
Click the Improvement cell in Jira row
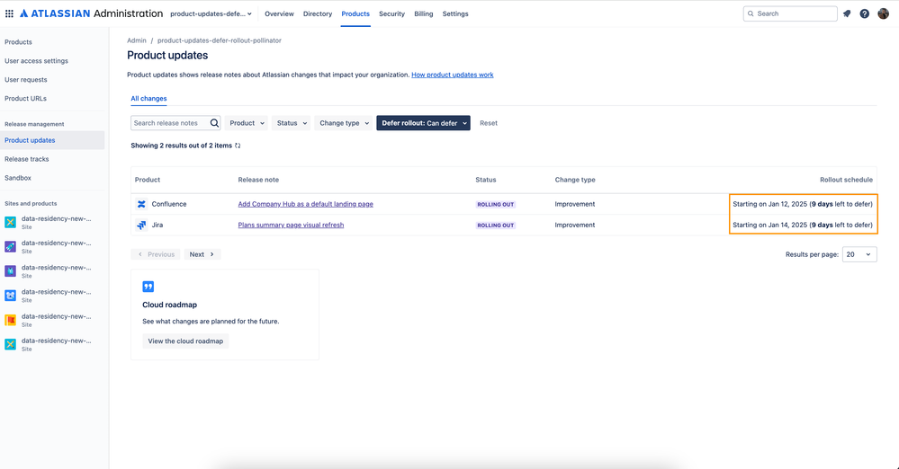tap(574, 225)
